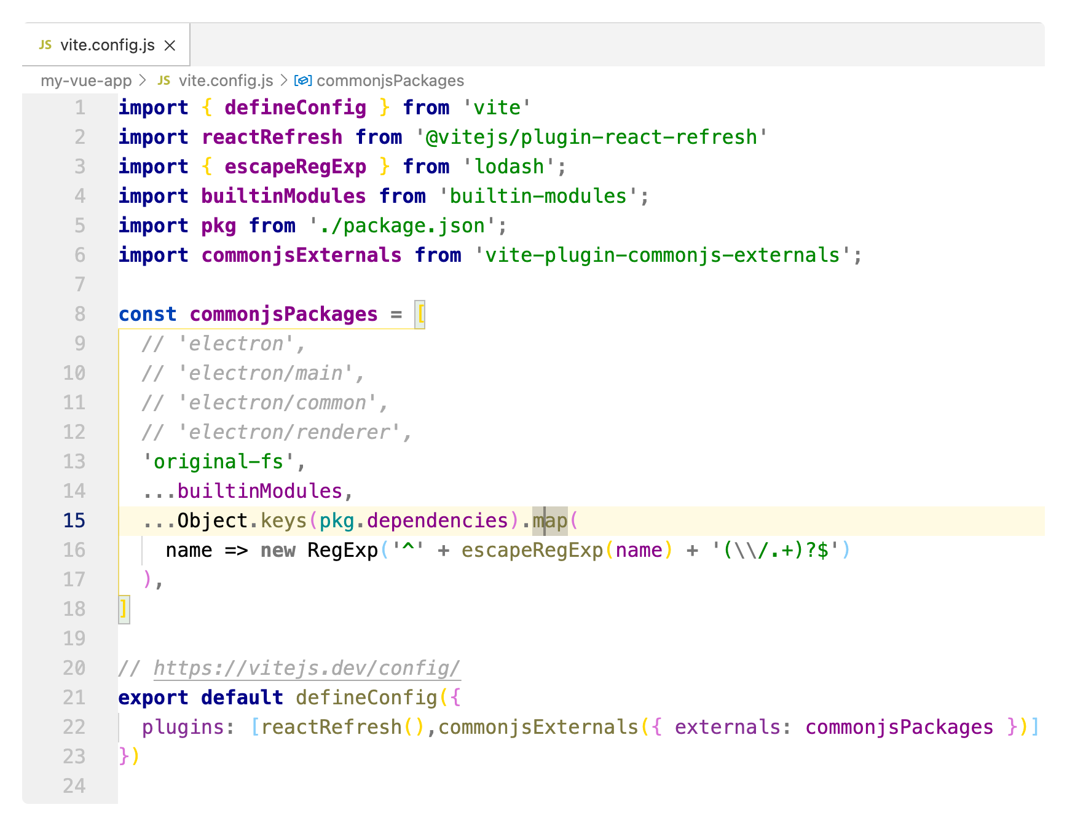Click 'builtinModules' on import line 4

point(284,196)
